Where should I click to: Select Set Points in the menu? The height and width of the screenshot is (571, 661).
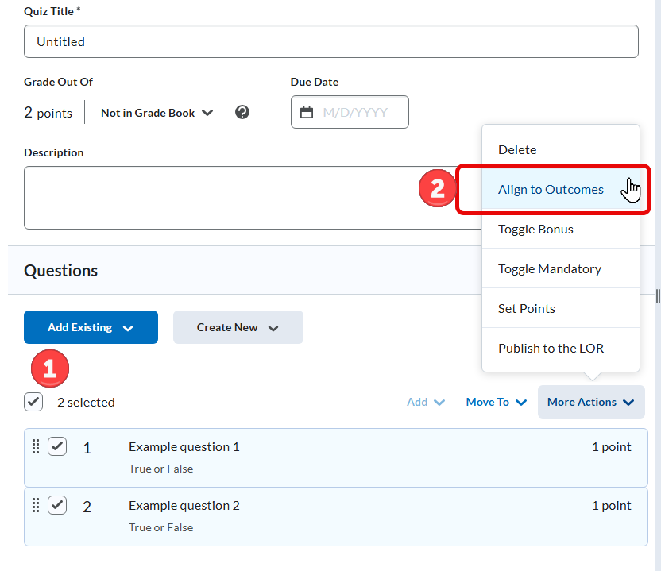[x=526, y=309]
